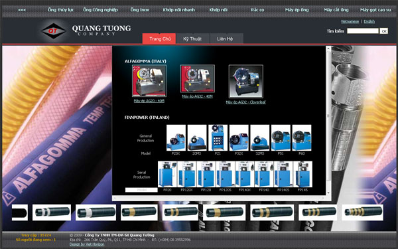This screenshot has height=249, width=398.
Task: Click the four-gold-band hose thumbnail at bottom
Action: [x=362, y=212]
